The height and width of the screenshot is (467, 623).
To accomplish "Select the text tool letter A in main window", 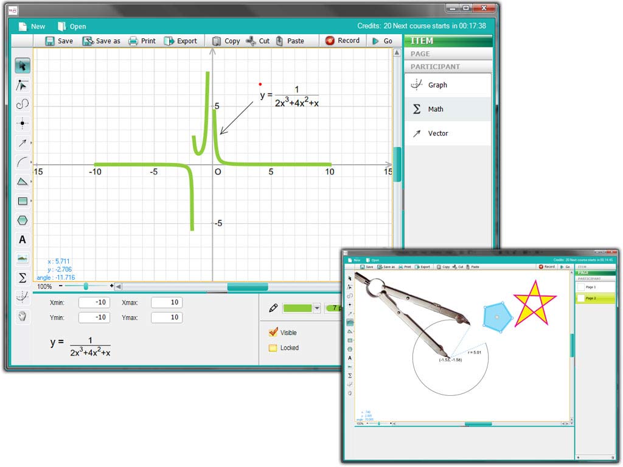I will (23, 240).
